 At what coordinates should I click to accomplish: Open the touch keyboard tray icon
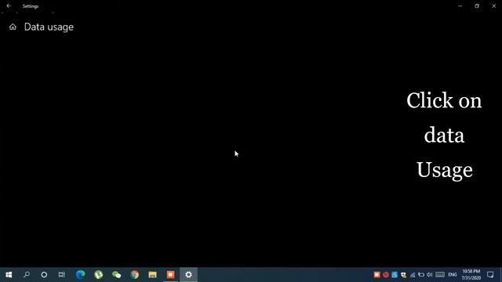(440, 275)
